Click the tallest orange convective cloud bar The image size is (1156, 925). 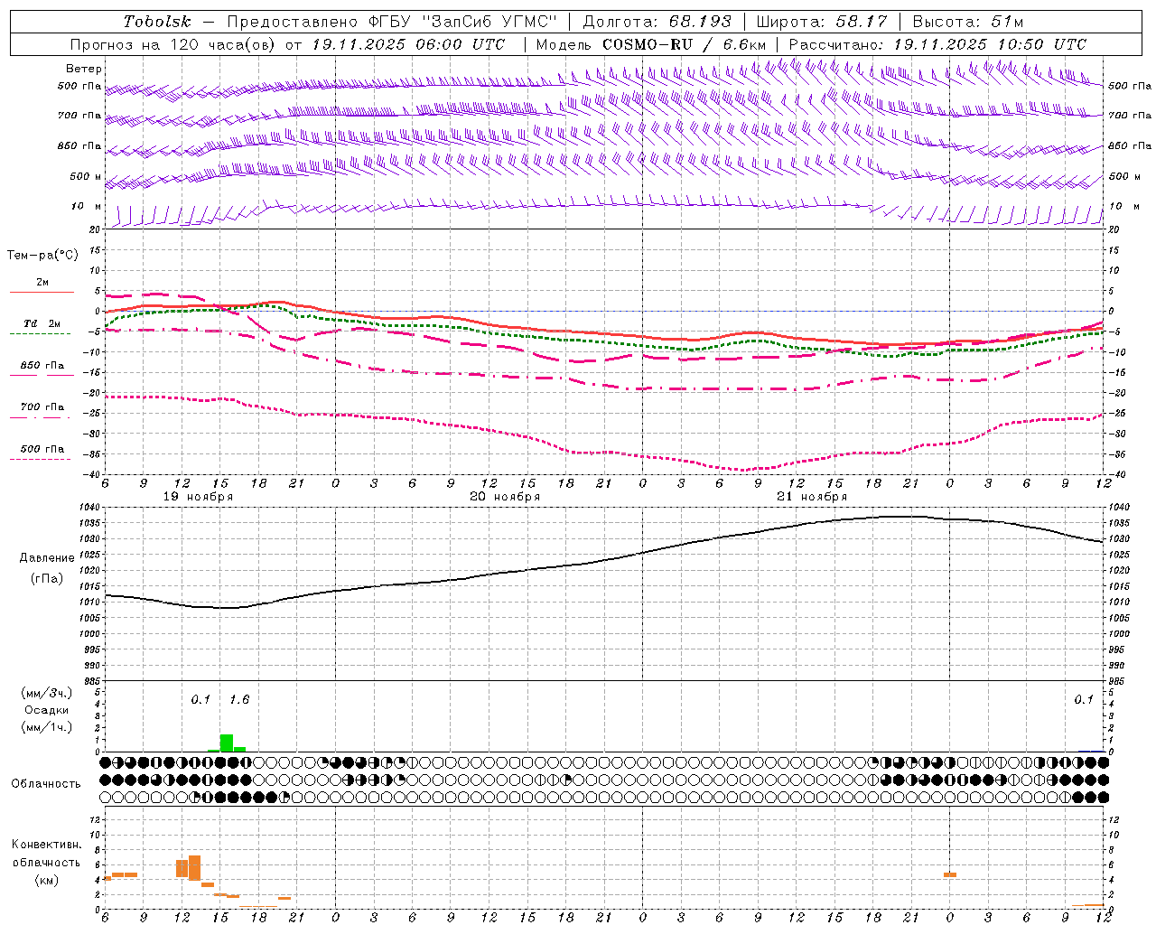(x=194, y=868)
